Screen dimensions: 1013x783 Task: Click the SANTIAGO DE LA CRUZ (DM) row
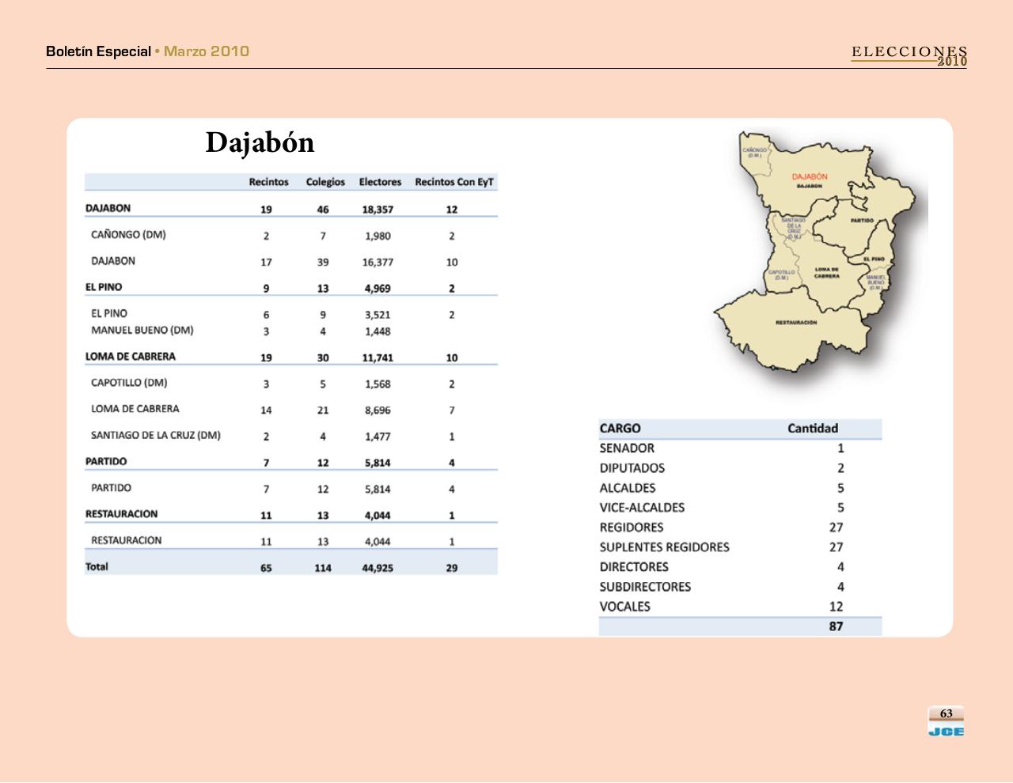155,436
